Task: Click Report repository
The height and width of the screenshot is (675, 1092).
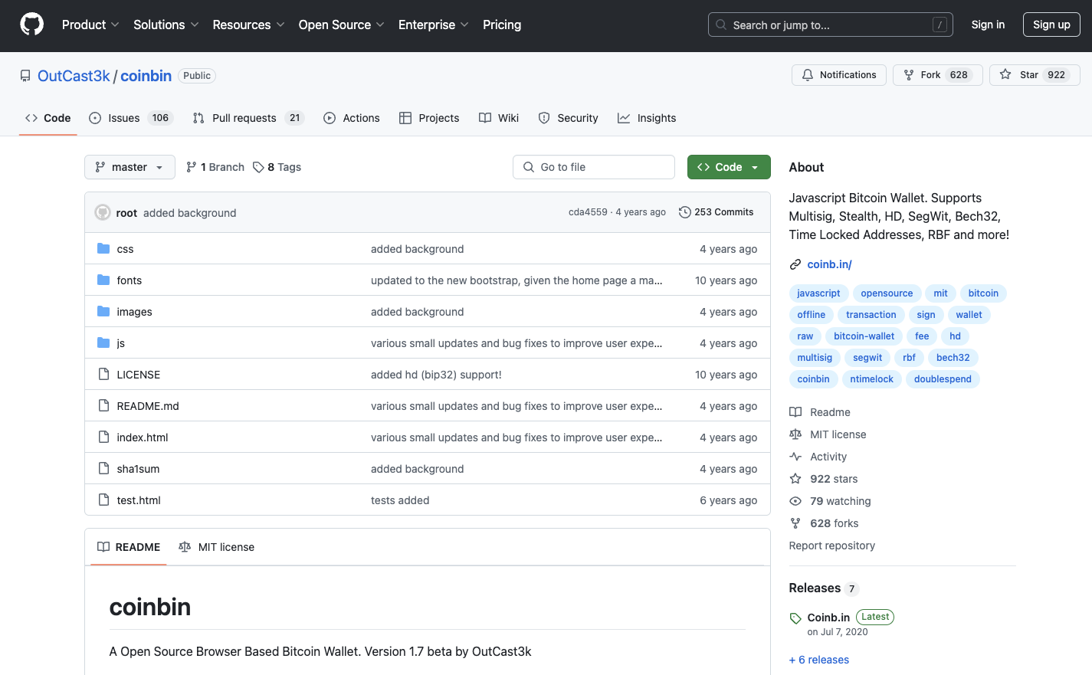Action: click(832, 546)
